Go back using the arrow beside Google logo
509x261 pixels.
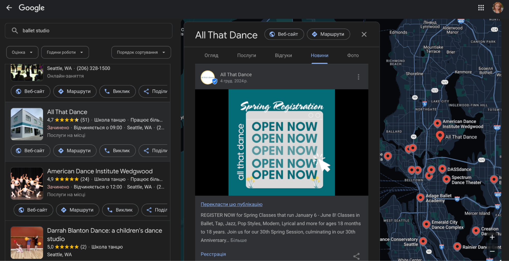pyautogui.click(x=9, y=8)
